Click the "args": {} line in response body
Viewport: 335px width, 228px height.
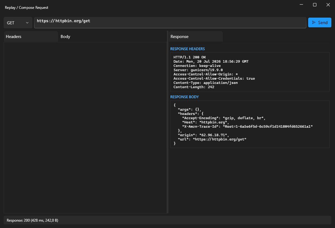coord(189,109)
